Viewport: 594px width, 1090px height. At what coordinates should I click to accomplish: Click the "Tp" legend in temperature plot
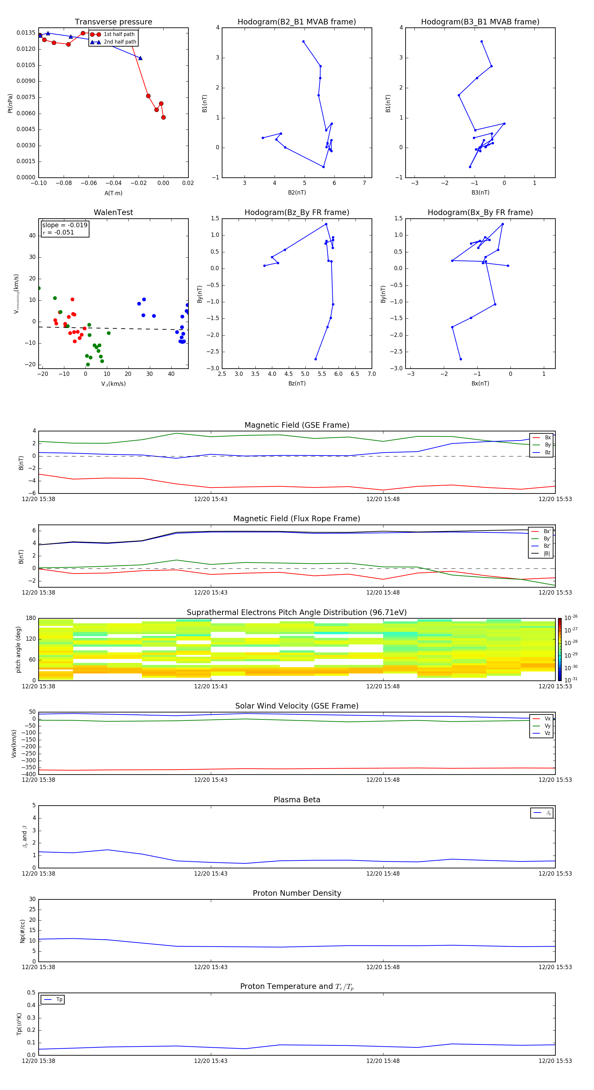pyautogui.click(x=53, y=1000)
